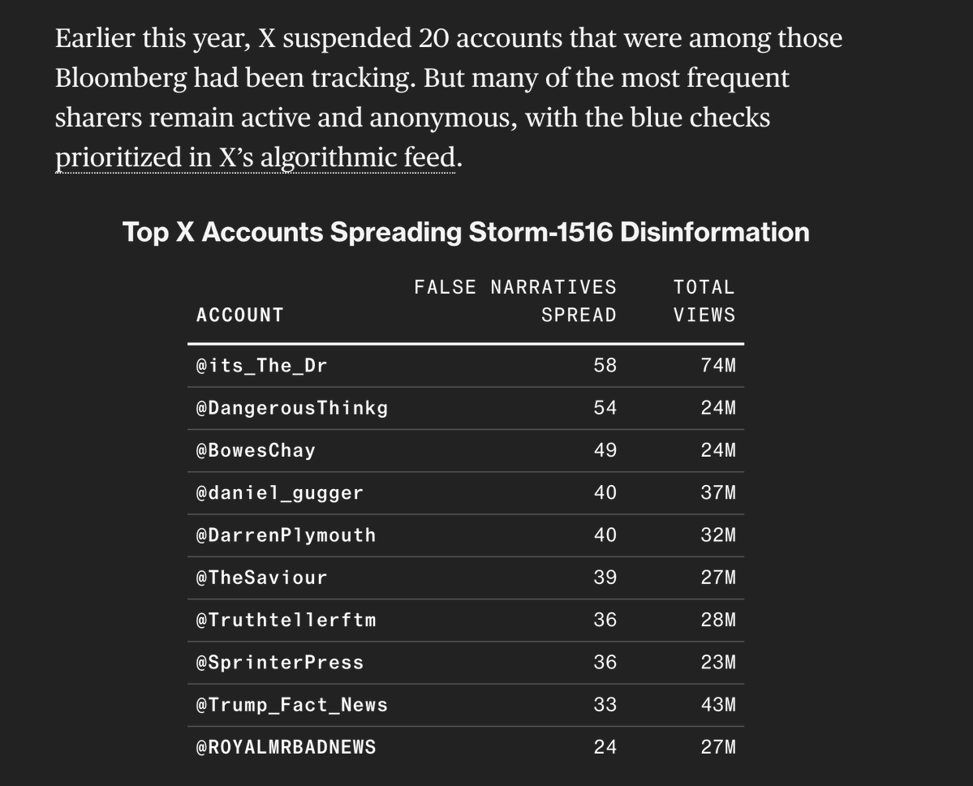Click the FALSE NARRATIVES SPREAD column header
973x786 pixels.
[x=515, y=301]
